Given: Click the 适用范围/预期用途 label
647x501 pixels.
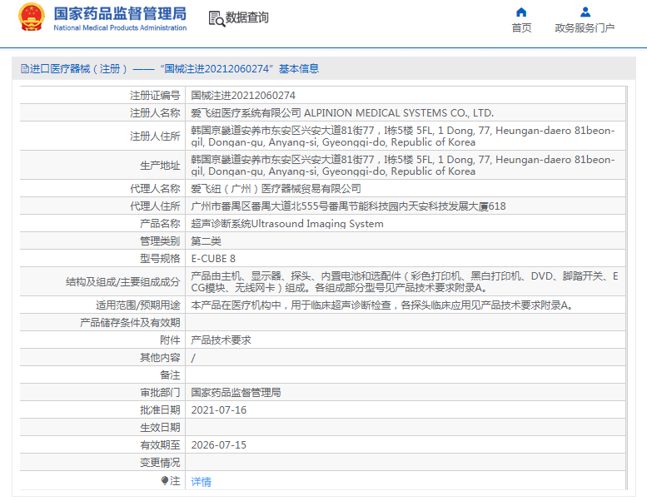Looking at the screenshot, I should tap(138, 305).
